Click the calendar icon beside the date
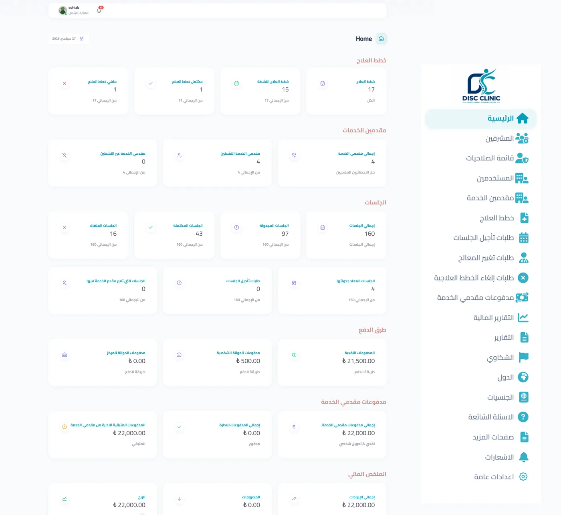561x515 pixels. [x=82, y=39]
